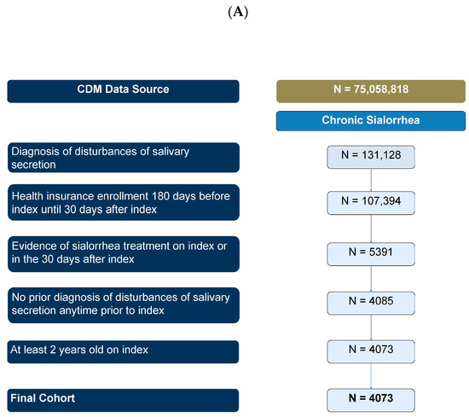Click the bold N = 4073 final box
Screen dimensions: 469x417
371,400
